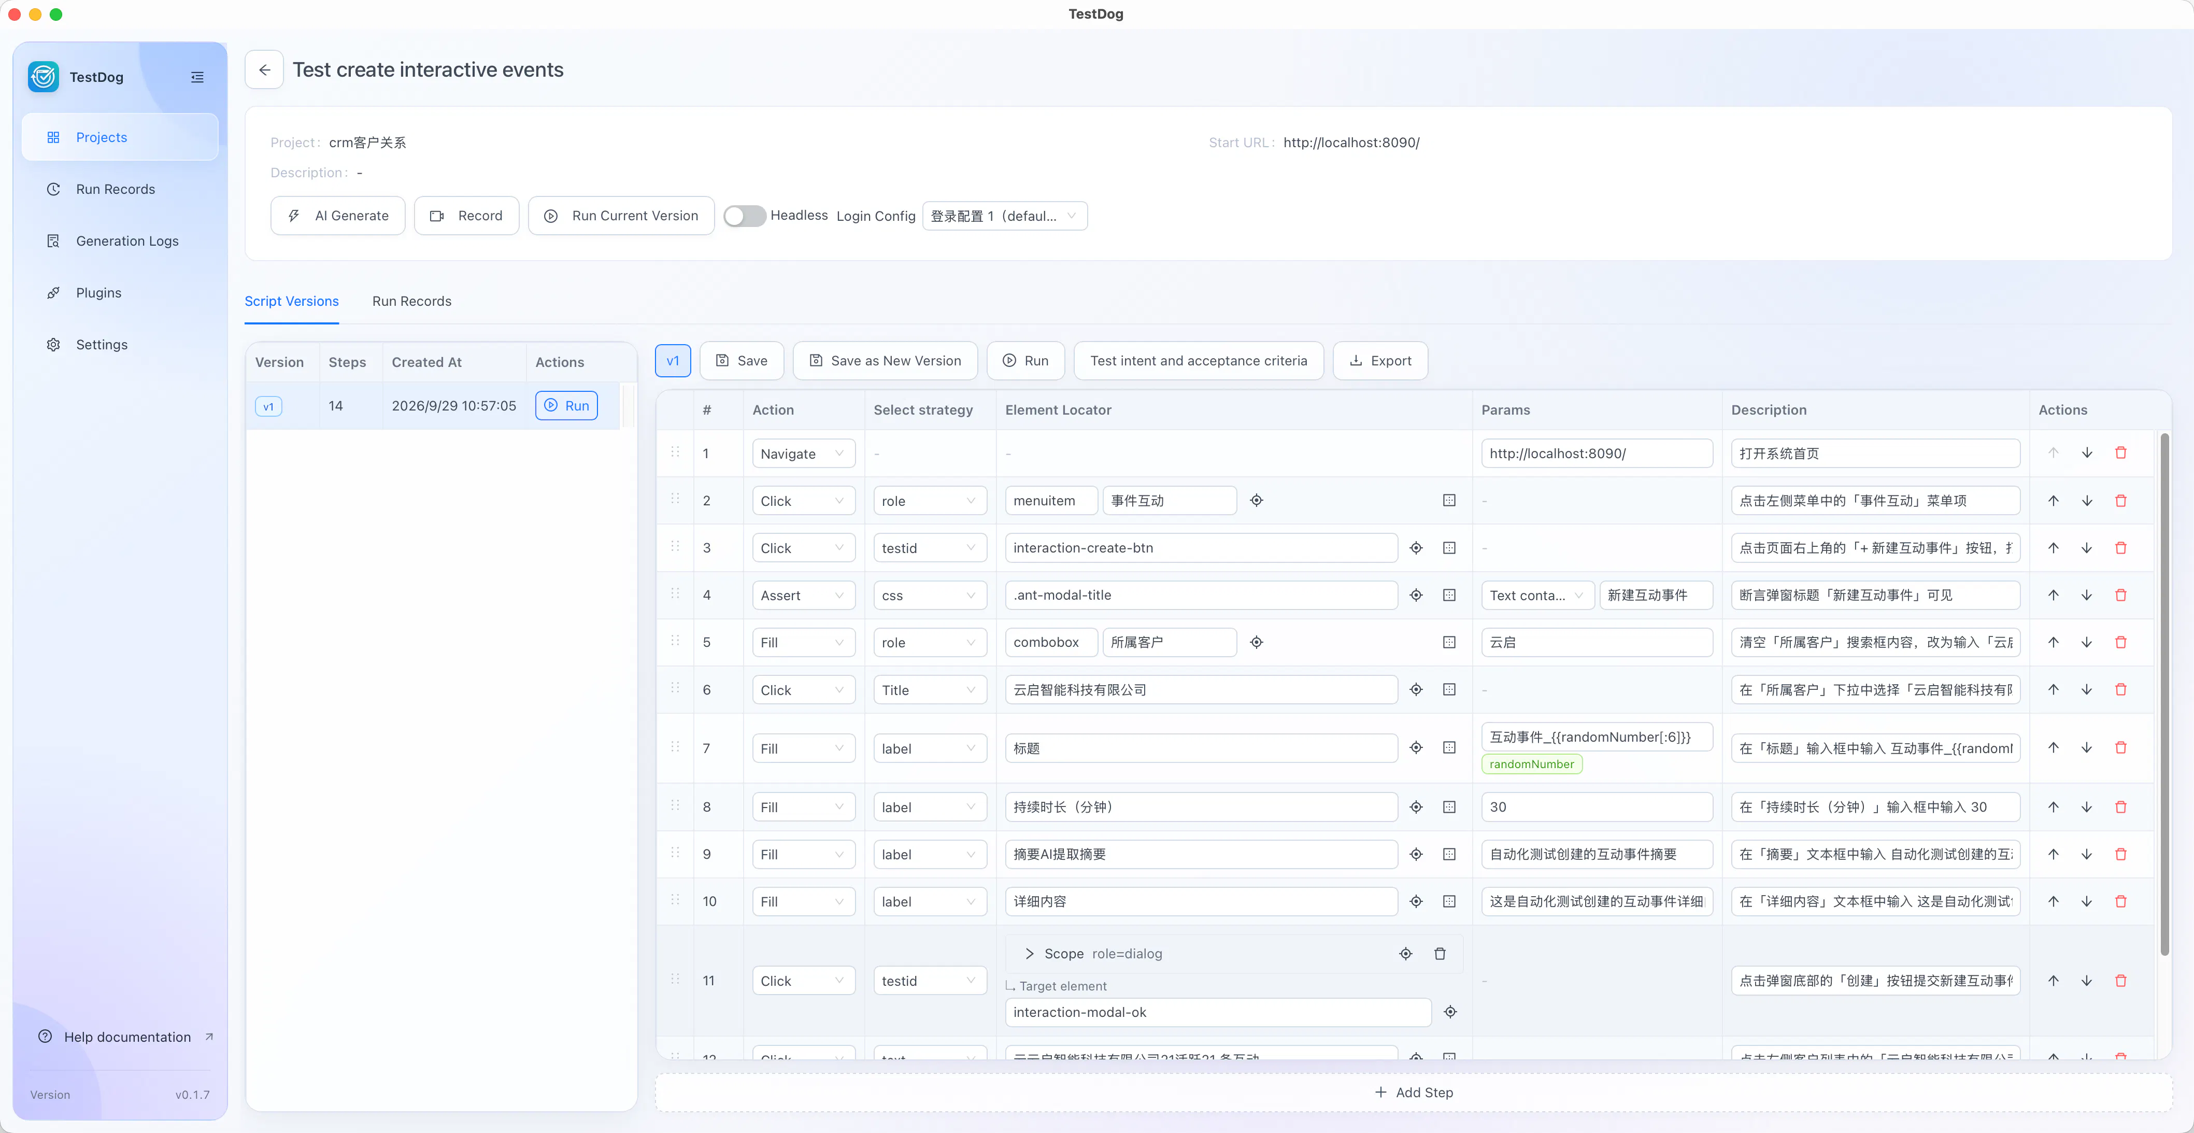Move step 3 down

coord(2087,548)
